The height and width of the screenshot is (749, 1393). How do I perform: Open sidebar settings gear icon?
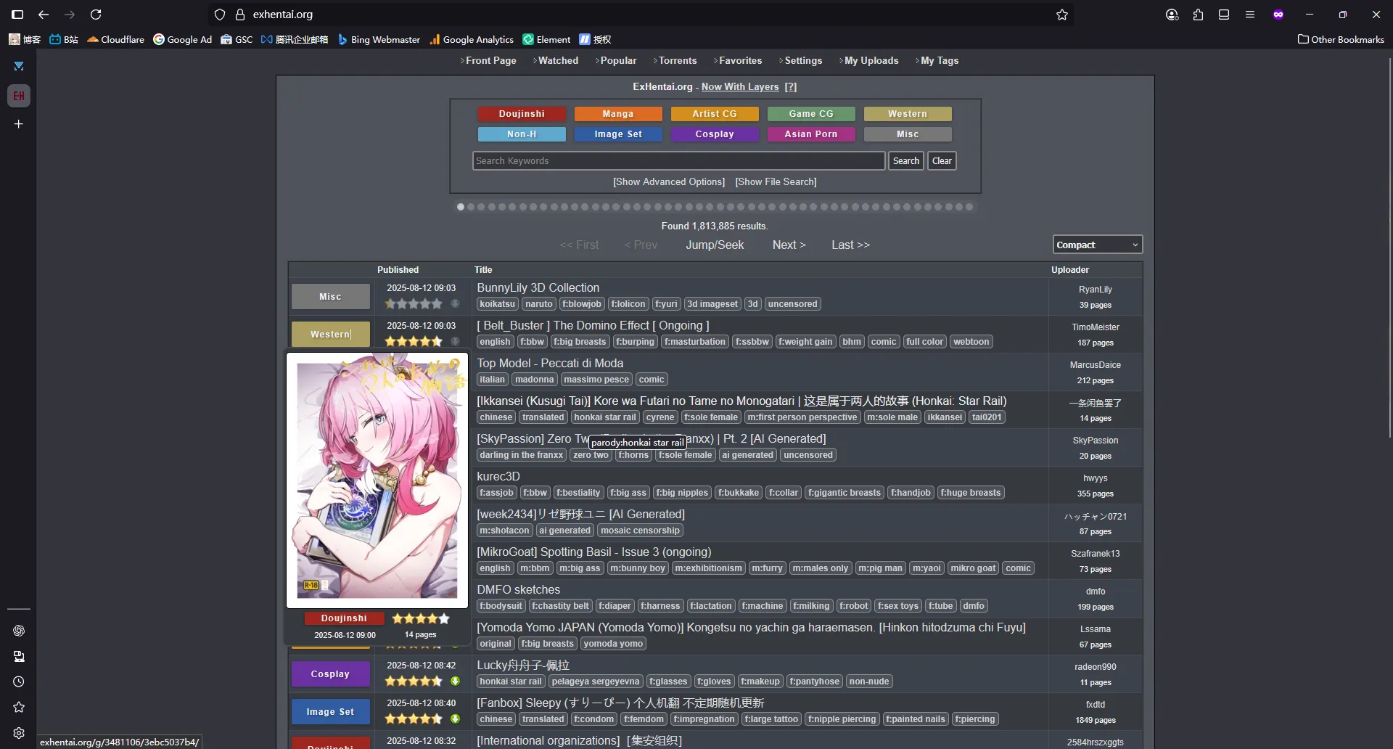19,733
